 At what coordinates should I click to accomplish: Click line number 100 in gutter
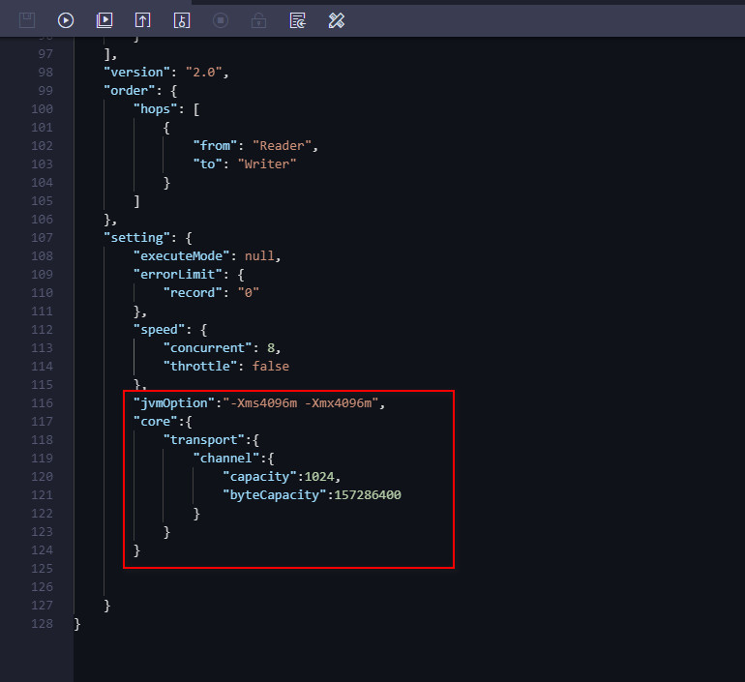(x=42, y=108)
